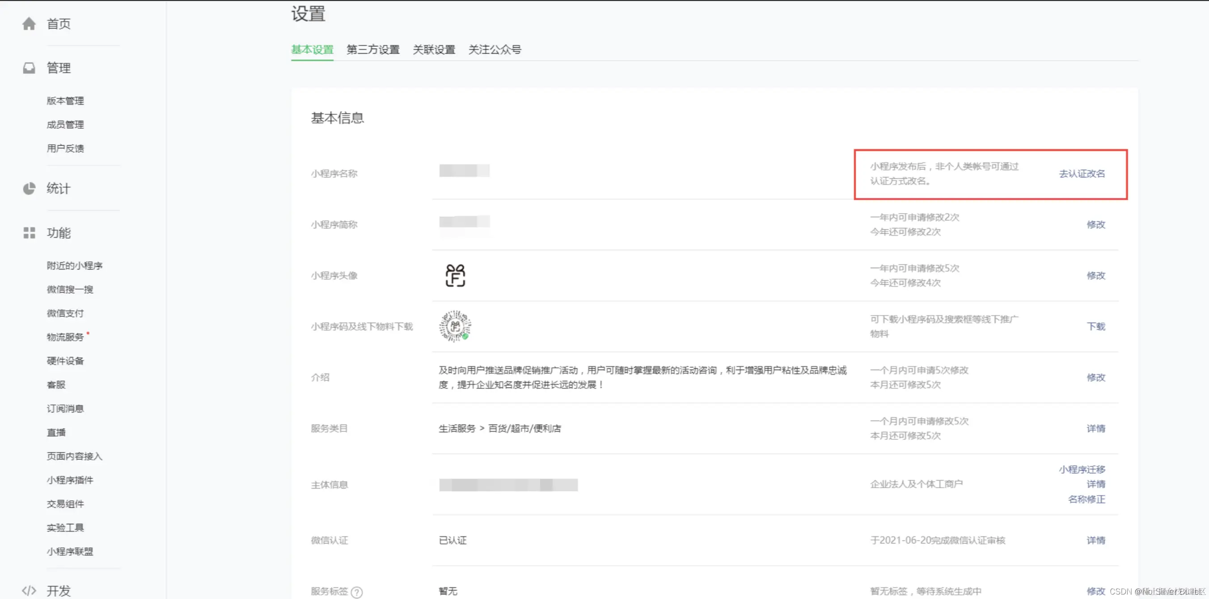Click the 去认证改名 link
The image size is (1209, 599).
click(x=1082, y=173)
